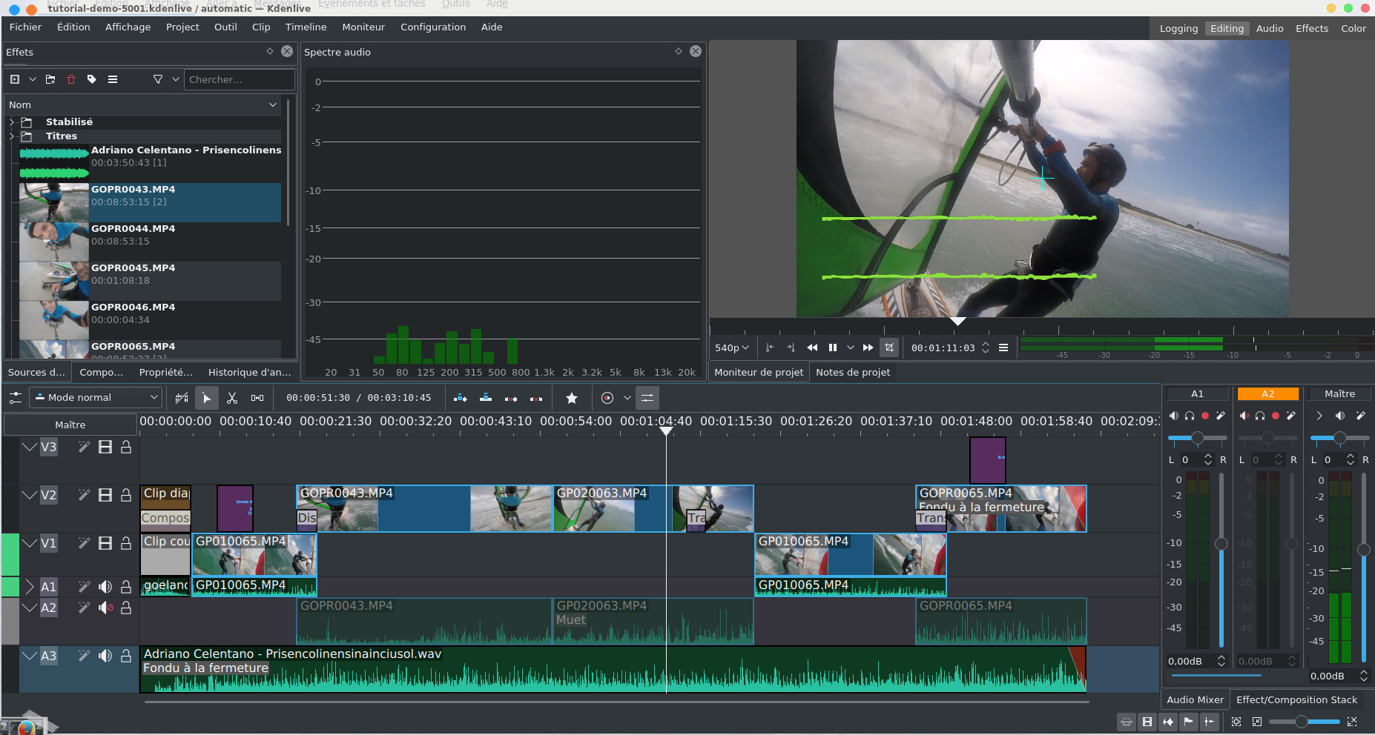This screenshot has width=1375, height=735.
Task: Click zoom out icon near zoom slider
Action: (x=1257, y=722)
